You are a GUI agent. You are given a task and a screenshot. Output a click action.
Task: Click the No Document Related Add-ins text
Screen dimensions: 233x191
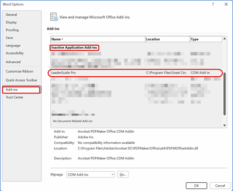click(x=72, y=121)
